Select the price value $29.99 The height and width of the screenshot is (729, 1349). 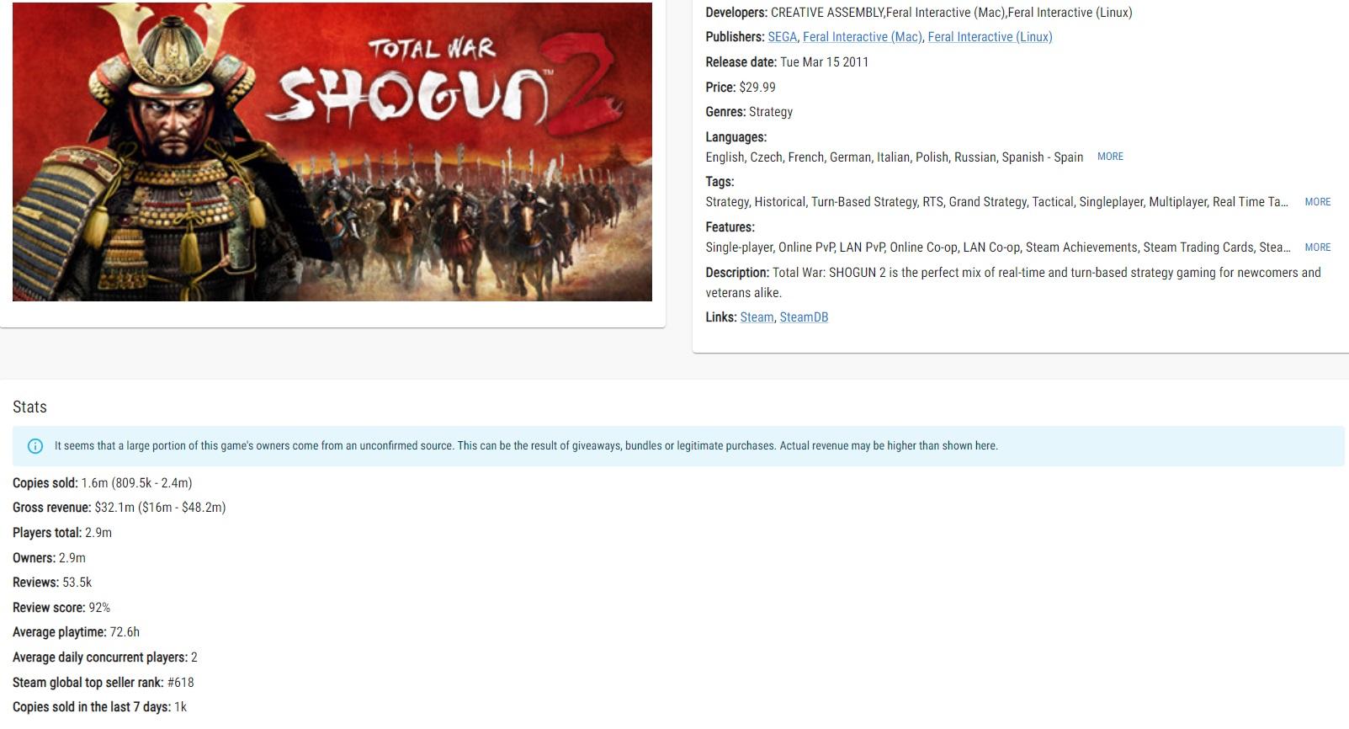757,88
